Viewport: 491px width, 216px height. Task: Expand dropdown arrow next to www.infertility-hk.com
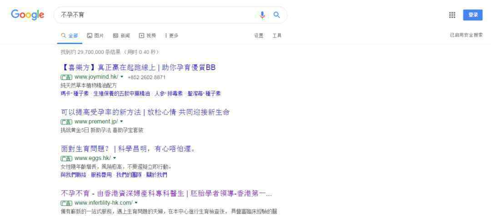[x=136, y=203]
